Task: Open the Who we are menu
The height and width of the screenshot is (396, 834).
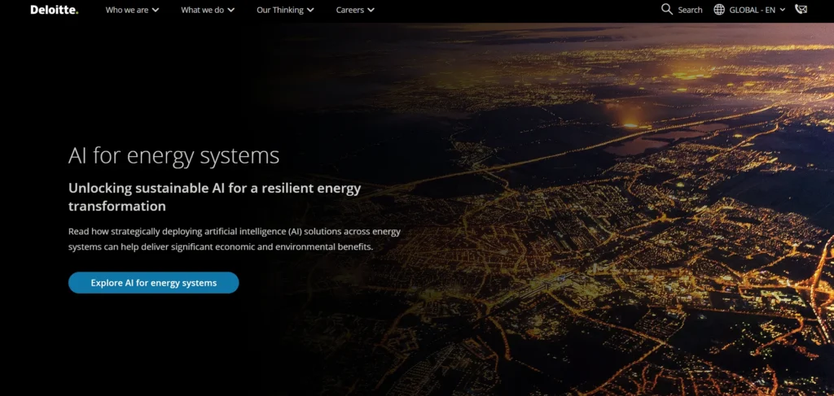Action: pyautogui.click(x=127, y=10)
